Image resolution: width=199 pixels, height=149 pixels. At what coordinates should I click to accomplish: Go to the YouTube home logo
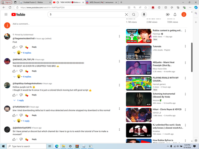pyautogui.click(x=18, y=14)
